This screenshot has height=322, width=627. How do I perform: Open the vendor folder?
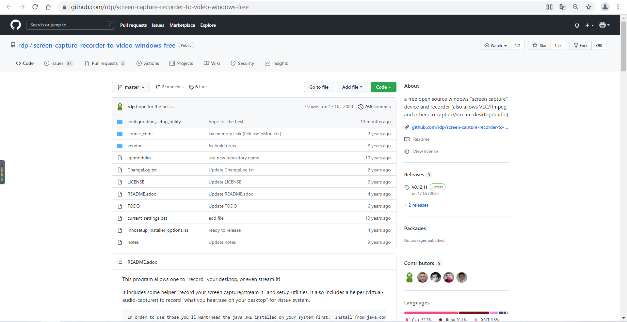[135, 146]
